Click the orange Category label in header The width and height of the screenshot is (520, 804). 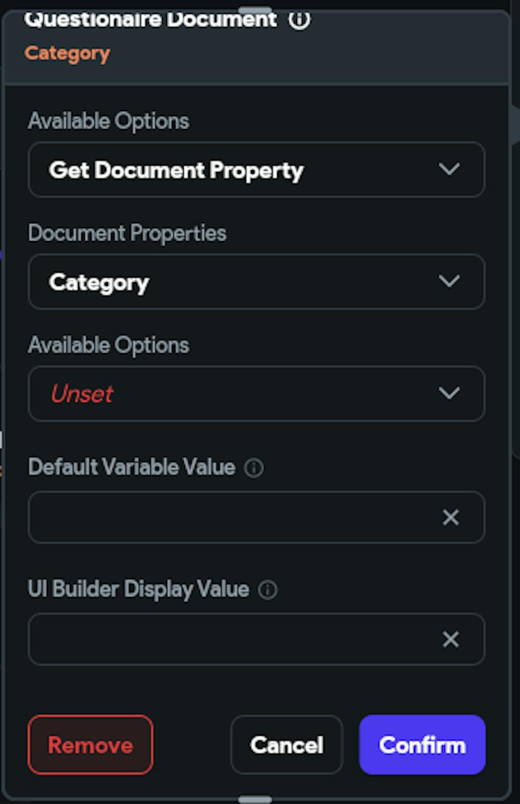click(68, 53)
